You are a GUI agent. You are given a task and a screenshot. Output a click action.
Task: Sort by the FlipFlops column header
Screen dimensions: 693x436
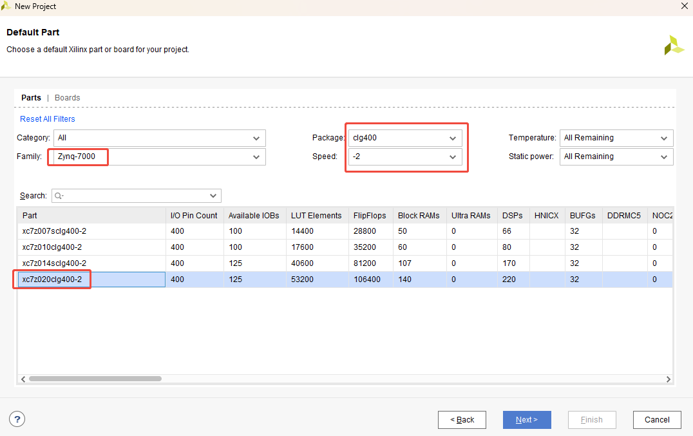(370, 216)
